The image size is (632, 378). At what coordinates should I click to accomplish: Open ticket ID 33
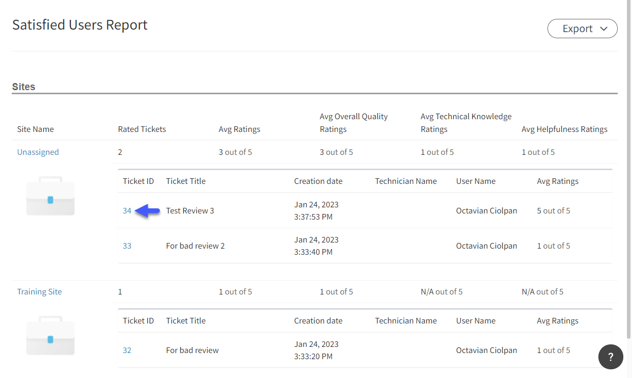127,246
